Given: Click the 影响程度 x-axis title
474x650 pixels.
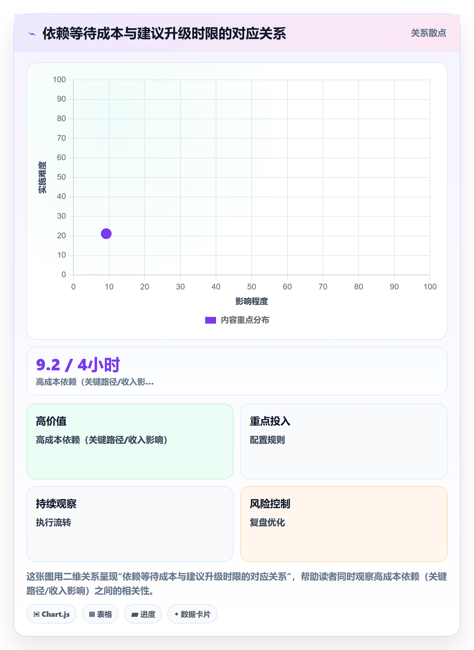Looking at the screenshot, I should tap(252, 301).
